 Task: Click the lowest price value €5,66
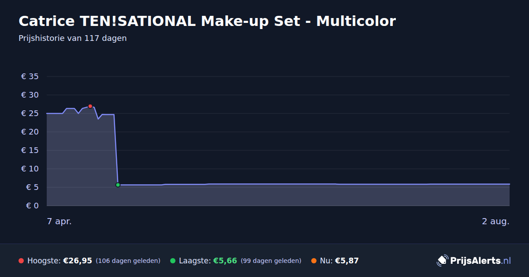[x=225, y=261]
